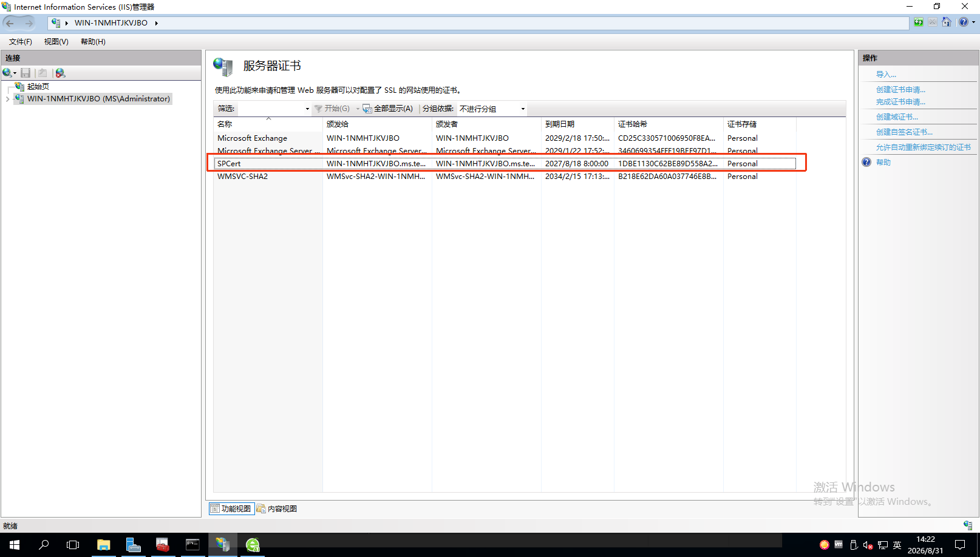Open the 分组依据 grouping combo box

coord(492,109)
